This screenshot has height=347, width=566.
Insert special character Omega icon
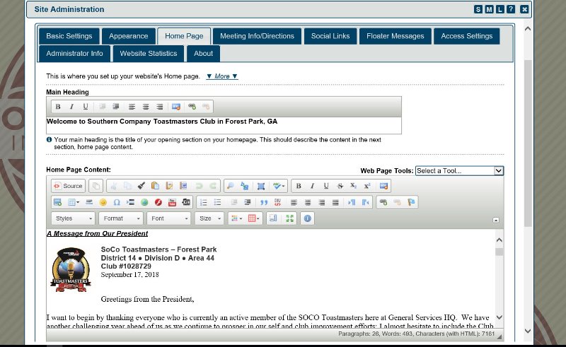point(117,202)
